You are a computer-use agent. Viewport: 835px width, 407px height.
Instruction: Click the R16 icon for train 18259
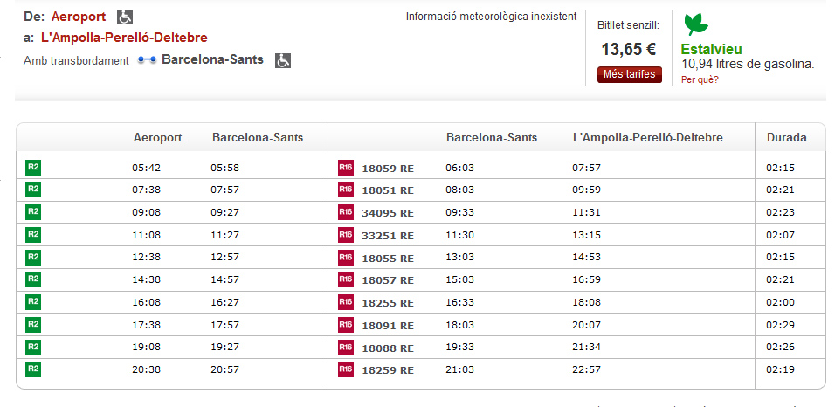[346, 369]
